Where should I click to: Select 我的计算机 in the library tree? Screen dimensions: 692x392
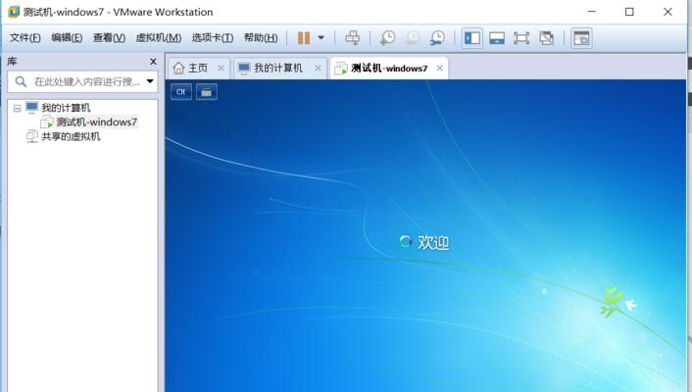click(66, 107)
